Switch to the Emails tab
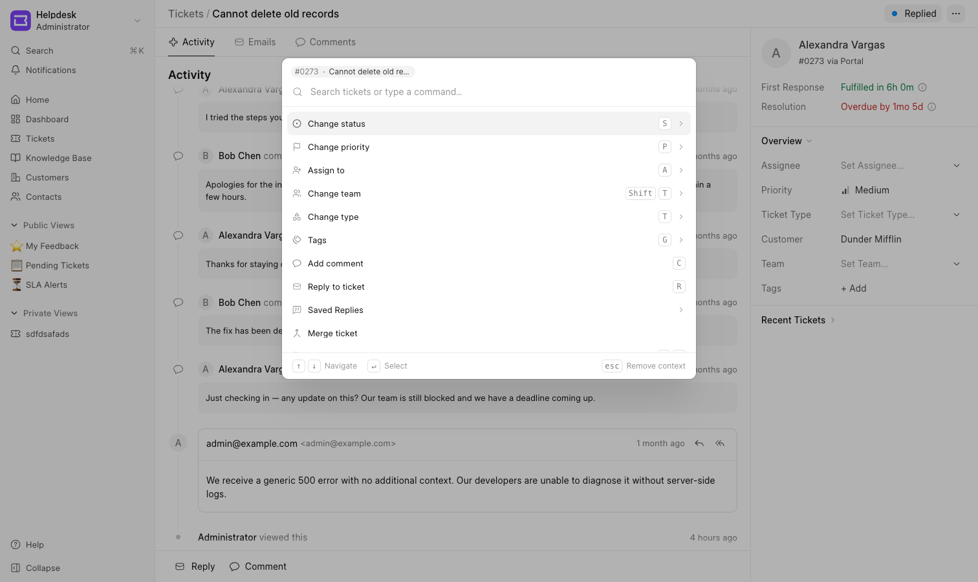The width and height of the screenshot is (978, 582). point(255,42)
